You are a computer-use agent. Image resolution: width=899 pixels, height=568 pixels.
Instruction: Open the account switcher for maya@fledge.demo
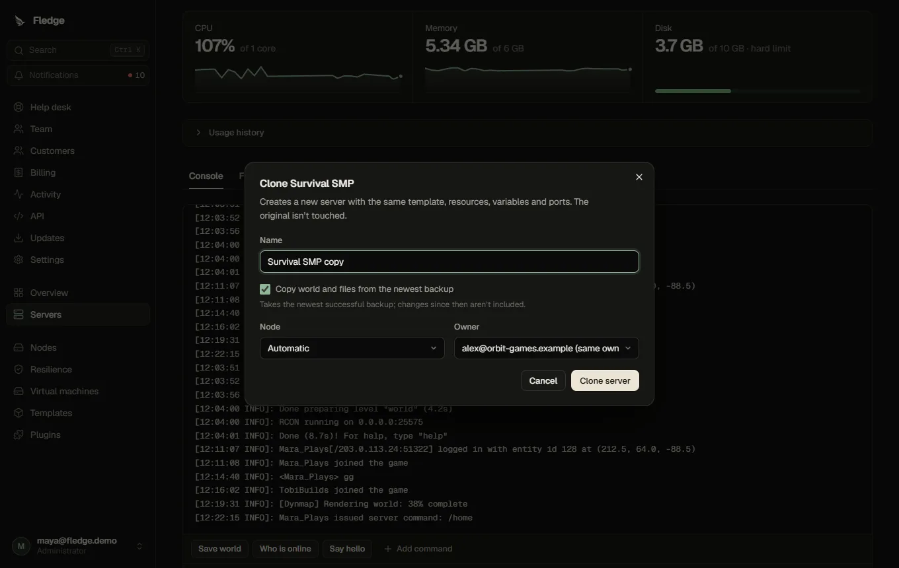coord(78,546)
